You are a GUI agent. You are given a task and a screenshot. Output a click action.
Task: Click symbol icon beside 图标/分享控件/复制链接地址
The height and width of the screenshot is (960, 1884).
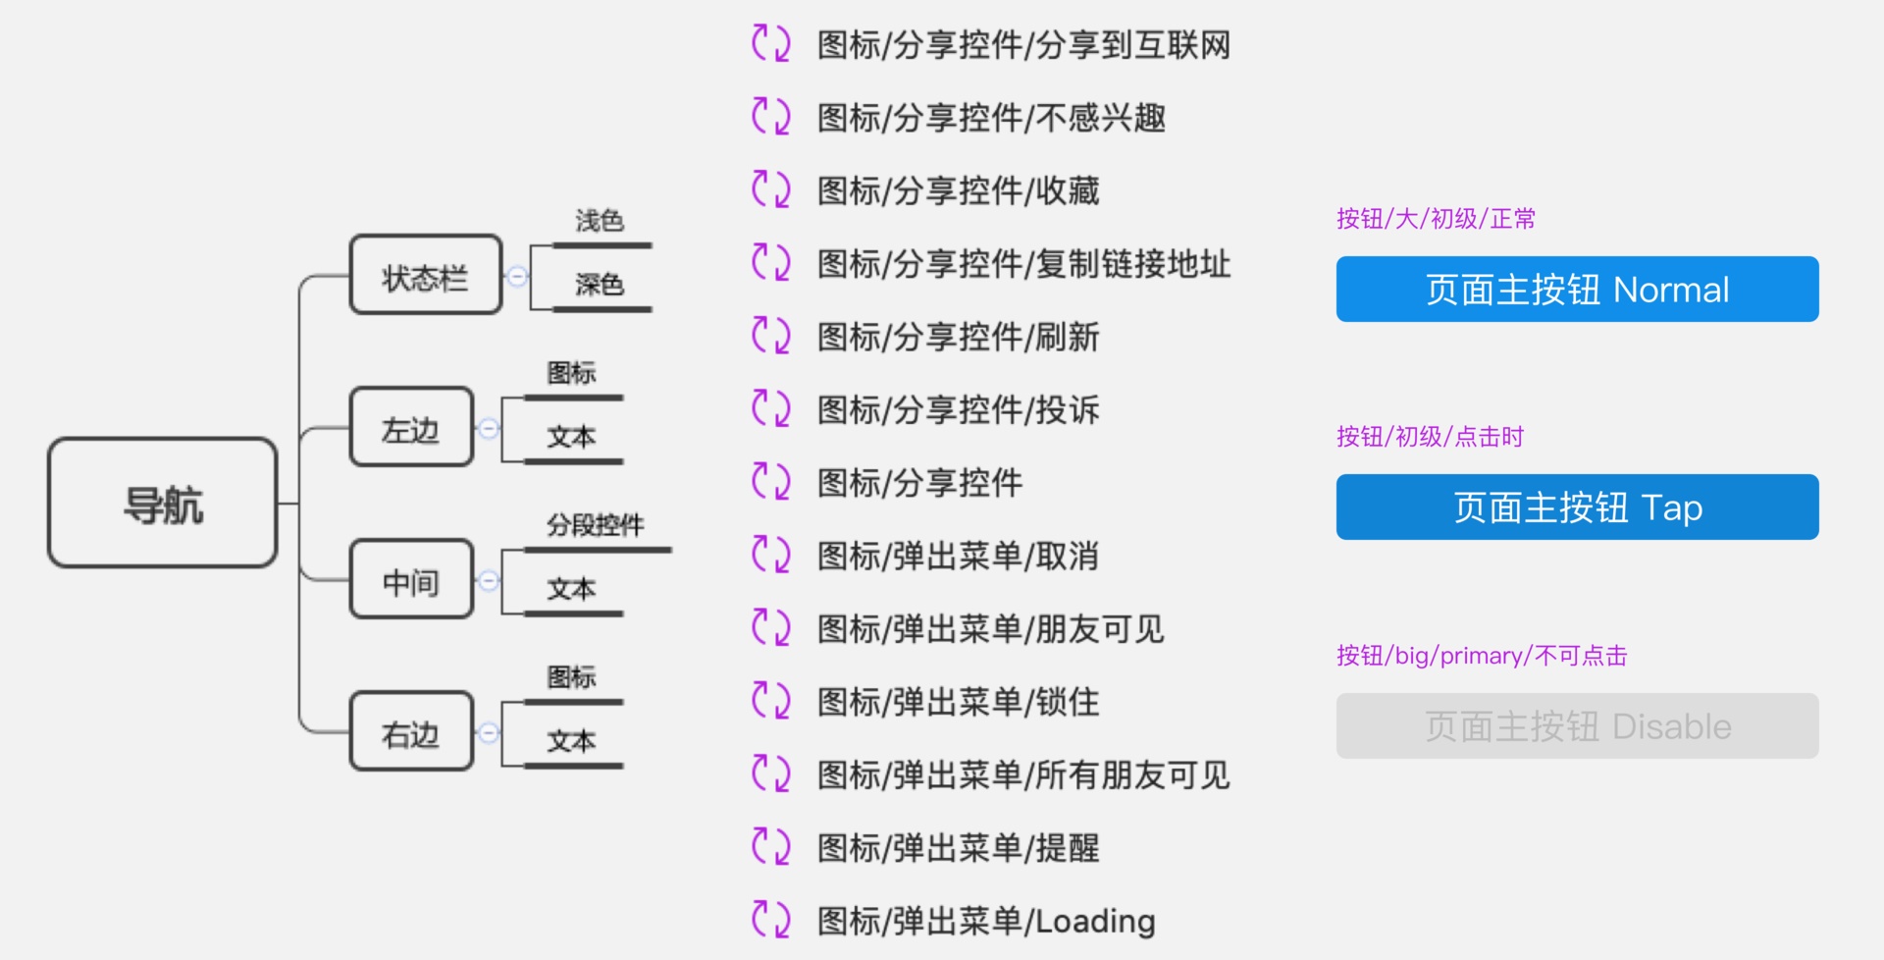coord(770,263)
